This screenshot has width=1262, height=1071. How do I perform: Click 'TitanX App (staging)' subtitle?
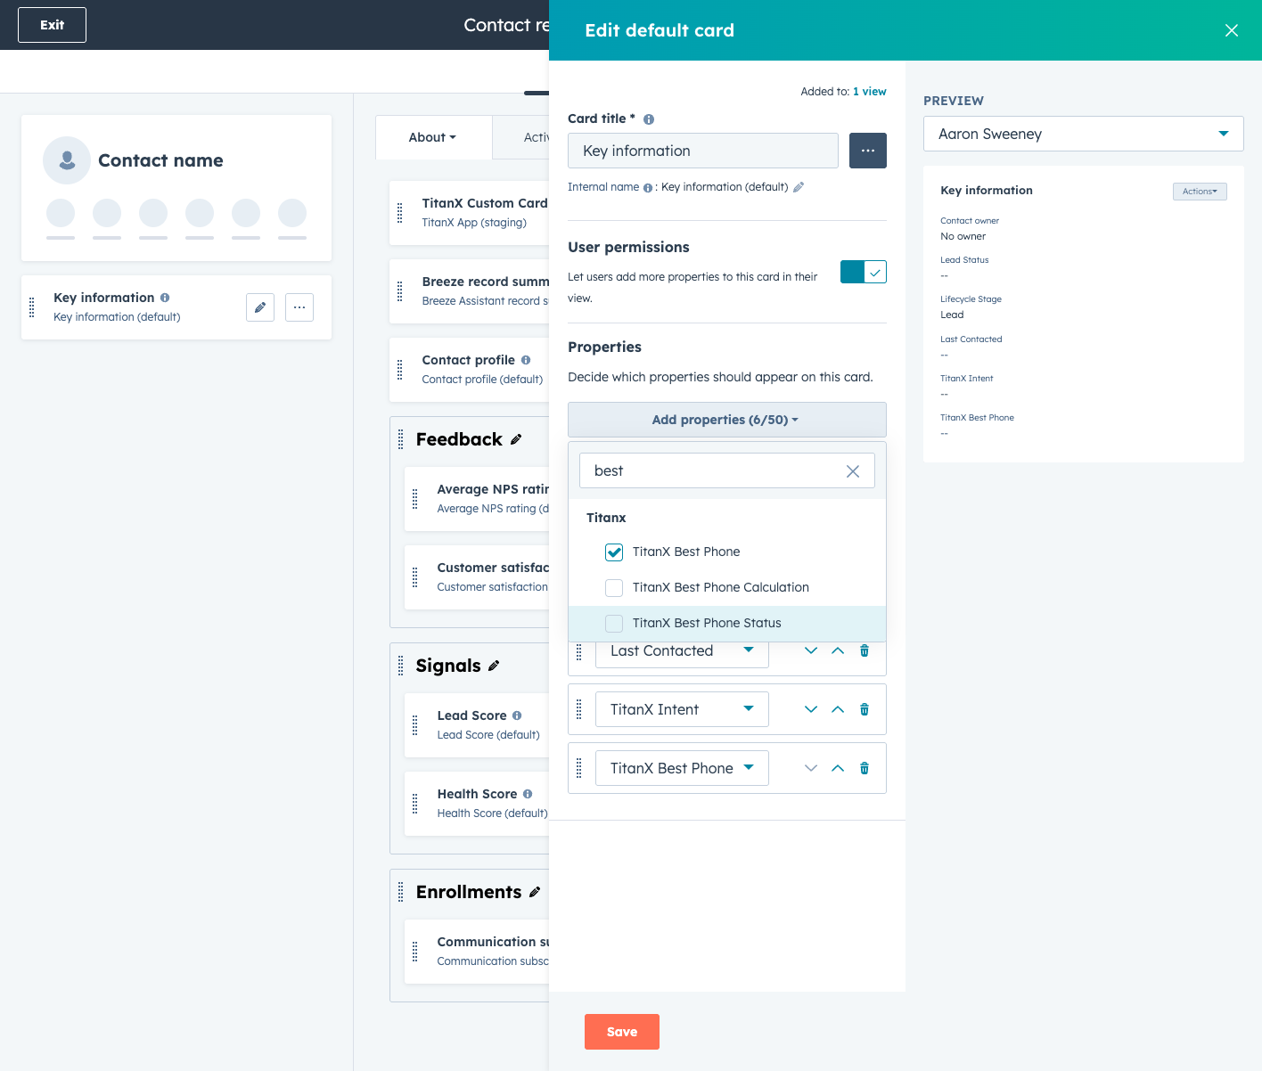(x=474, y=223)
